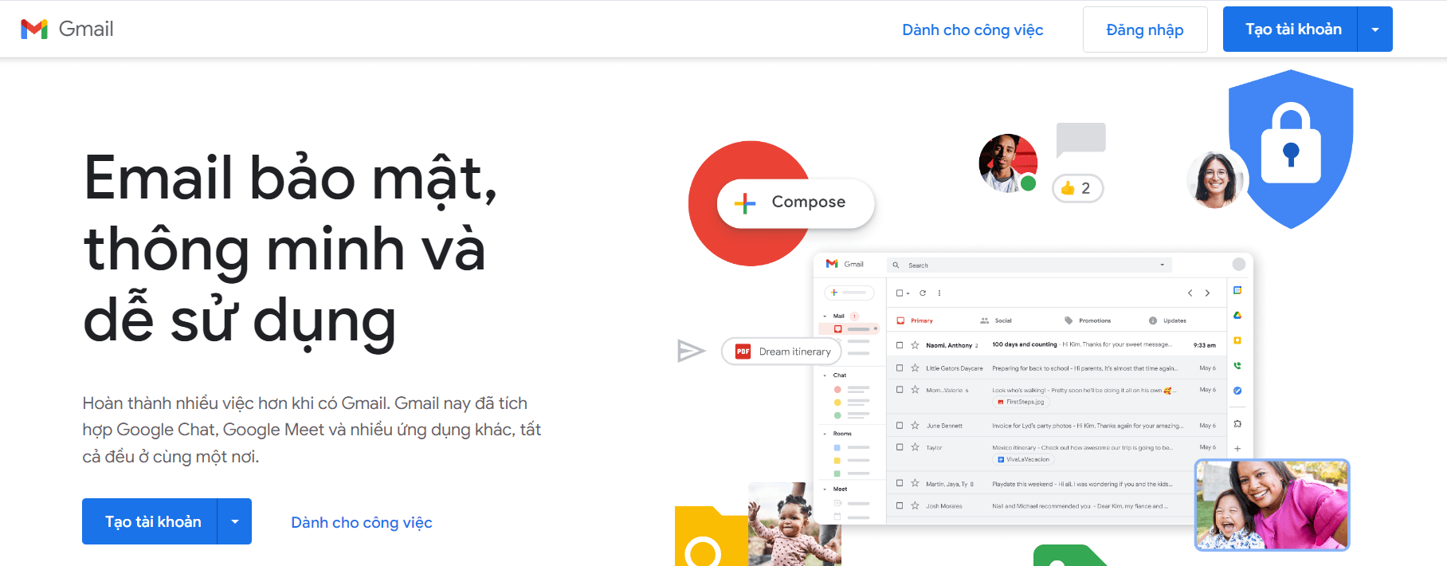Open Dành cho công việc beside the lower button
The image size is (1447, 566).
(362, 522)
